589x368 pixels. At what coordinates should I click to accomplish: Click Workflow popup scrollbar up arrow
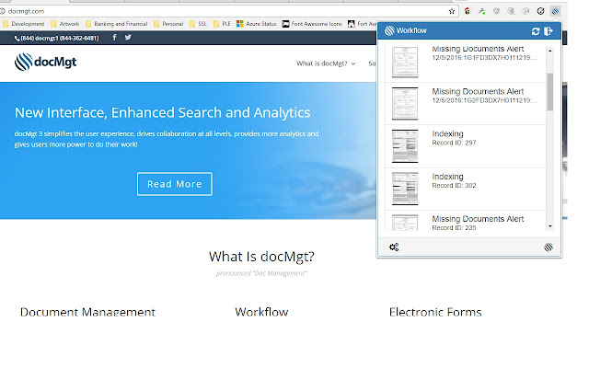(x=550, y=51)
